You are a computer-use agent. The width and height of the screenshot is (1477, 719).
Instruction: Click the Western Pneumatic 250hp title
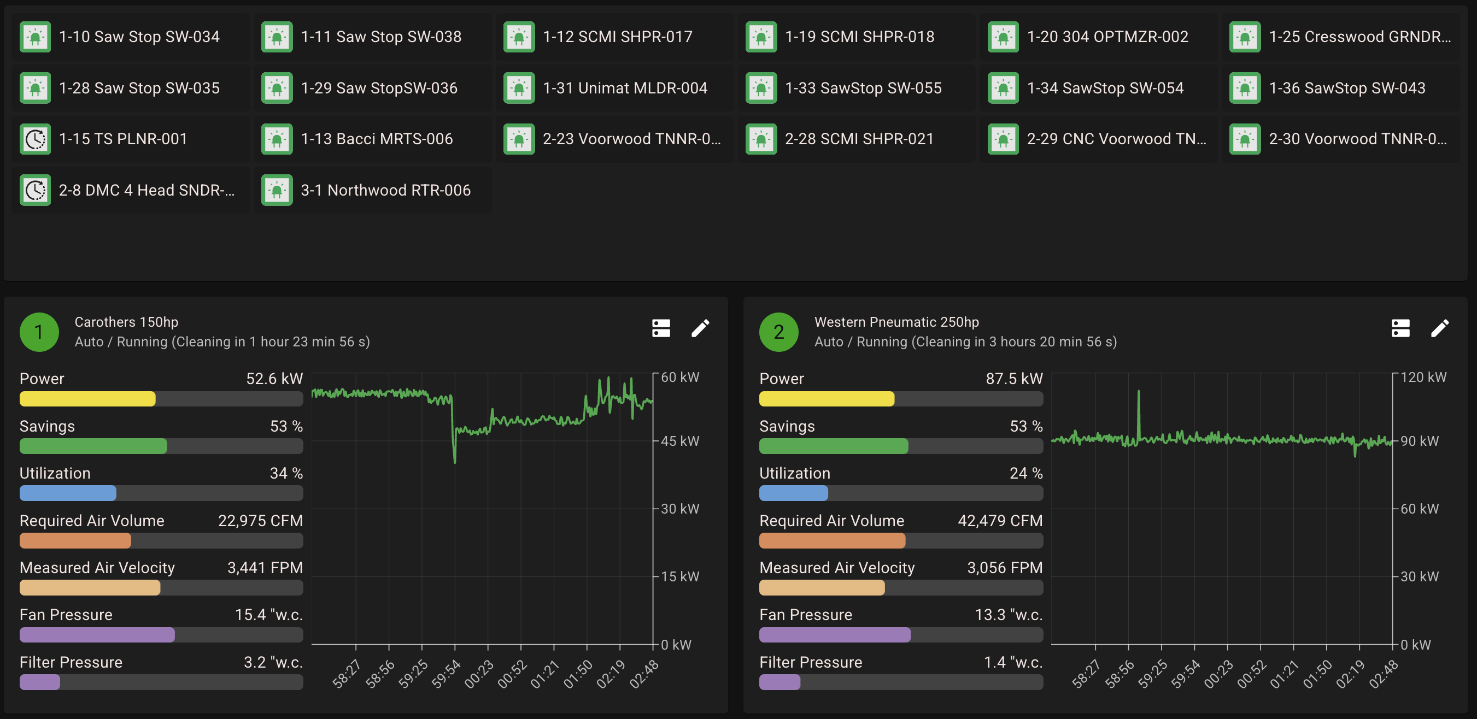[896, 322]
